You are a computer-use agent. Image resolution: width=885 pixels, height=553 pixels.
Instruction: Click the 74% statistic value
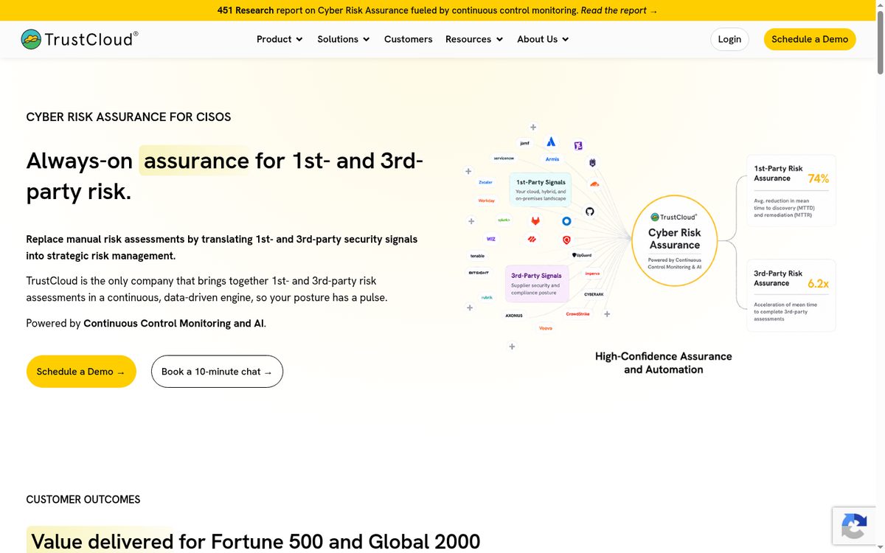(x=819, y=178)
